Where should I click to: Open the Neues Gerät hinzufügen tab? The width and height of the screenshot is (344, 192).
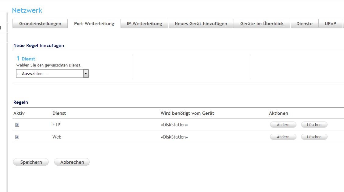tap(201, 24)
